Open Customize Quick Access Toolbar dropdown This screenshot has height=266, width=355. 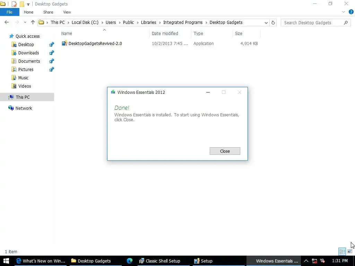[x=28, y=4]
